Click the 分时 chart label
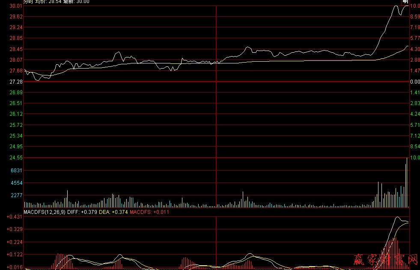Viewport: 420px width, 270px height. pyautogui.click(x=28, y=1)
